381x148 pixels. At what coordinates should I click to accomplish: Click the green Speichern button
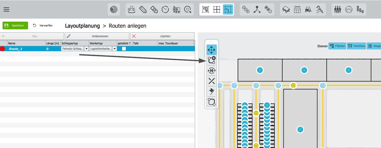coord(15,25)
